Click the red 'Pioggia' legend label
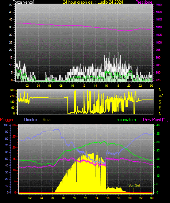 pos(7,120)
